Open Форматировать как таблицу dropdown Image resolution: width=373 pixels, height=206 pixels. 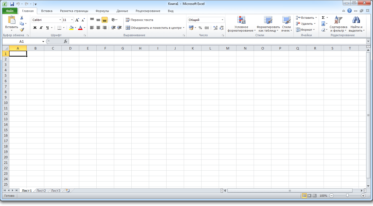coord(268,24)
